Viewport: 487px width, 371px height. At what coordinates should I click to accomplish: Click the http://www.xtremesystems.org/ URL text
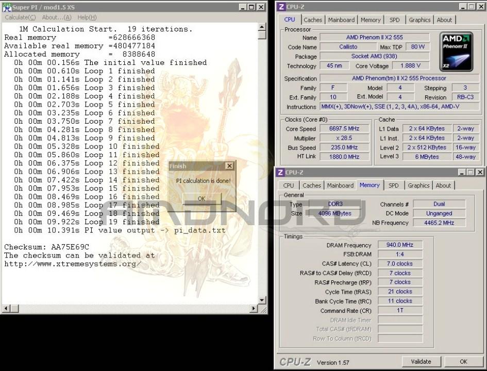tap(73, 264)
